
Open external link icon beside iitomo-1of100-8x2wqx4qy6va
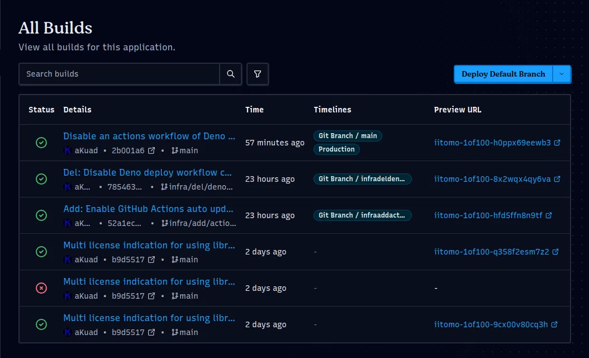tap(557, 179)
